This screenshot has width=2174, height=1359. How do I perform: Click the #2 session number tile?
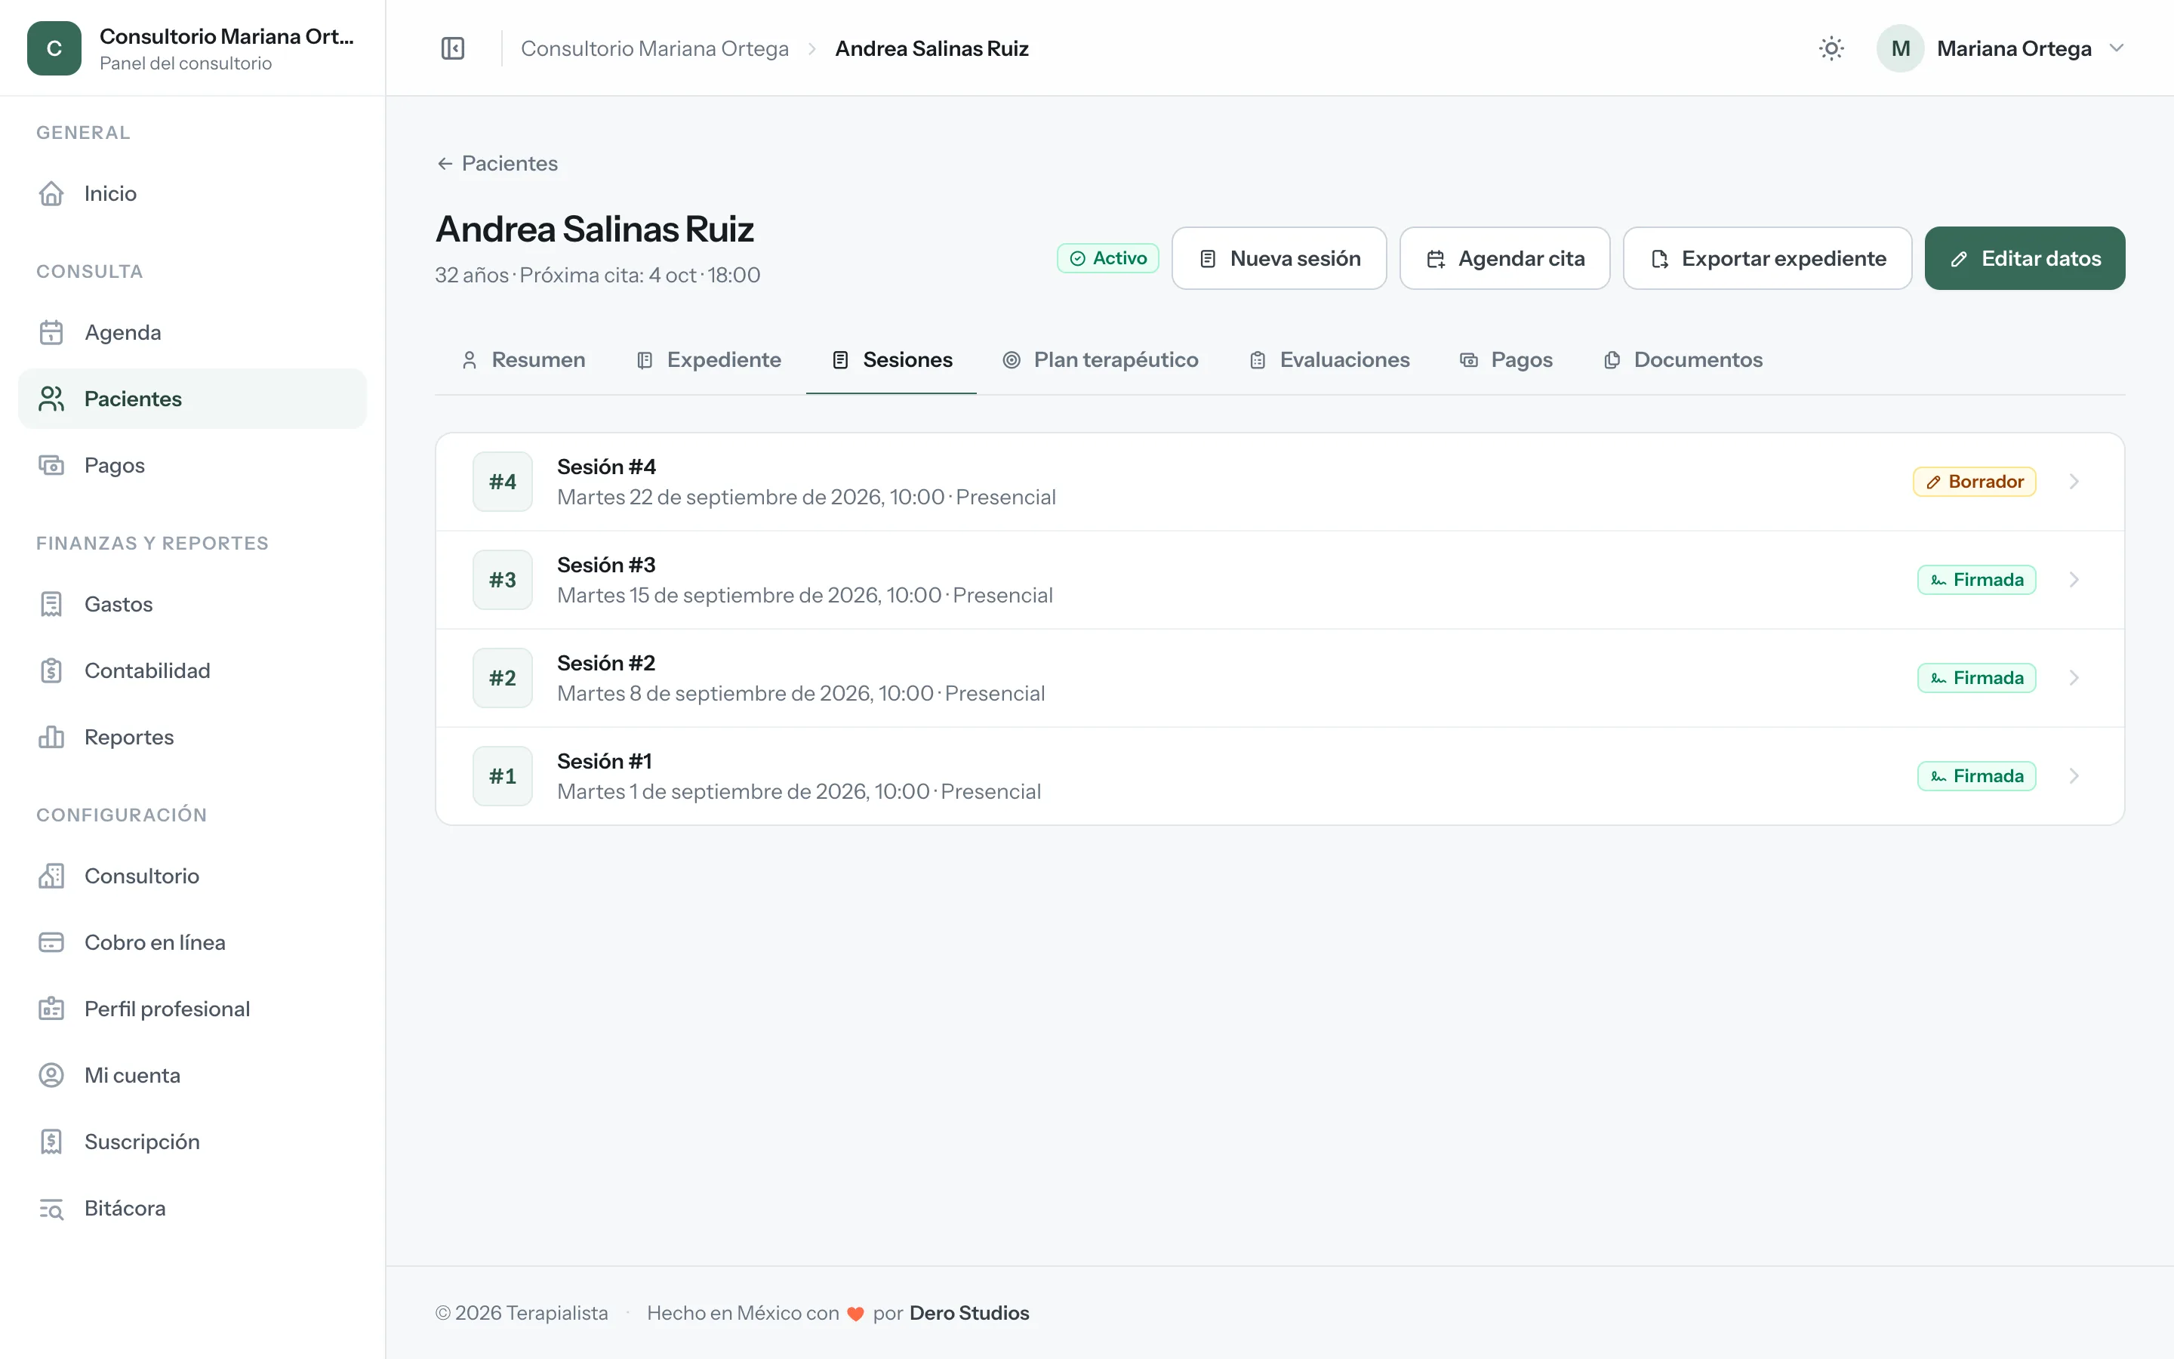(x=503, y=678)
